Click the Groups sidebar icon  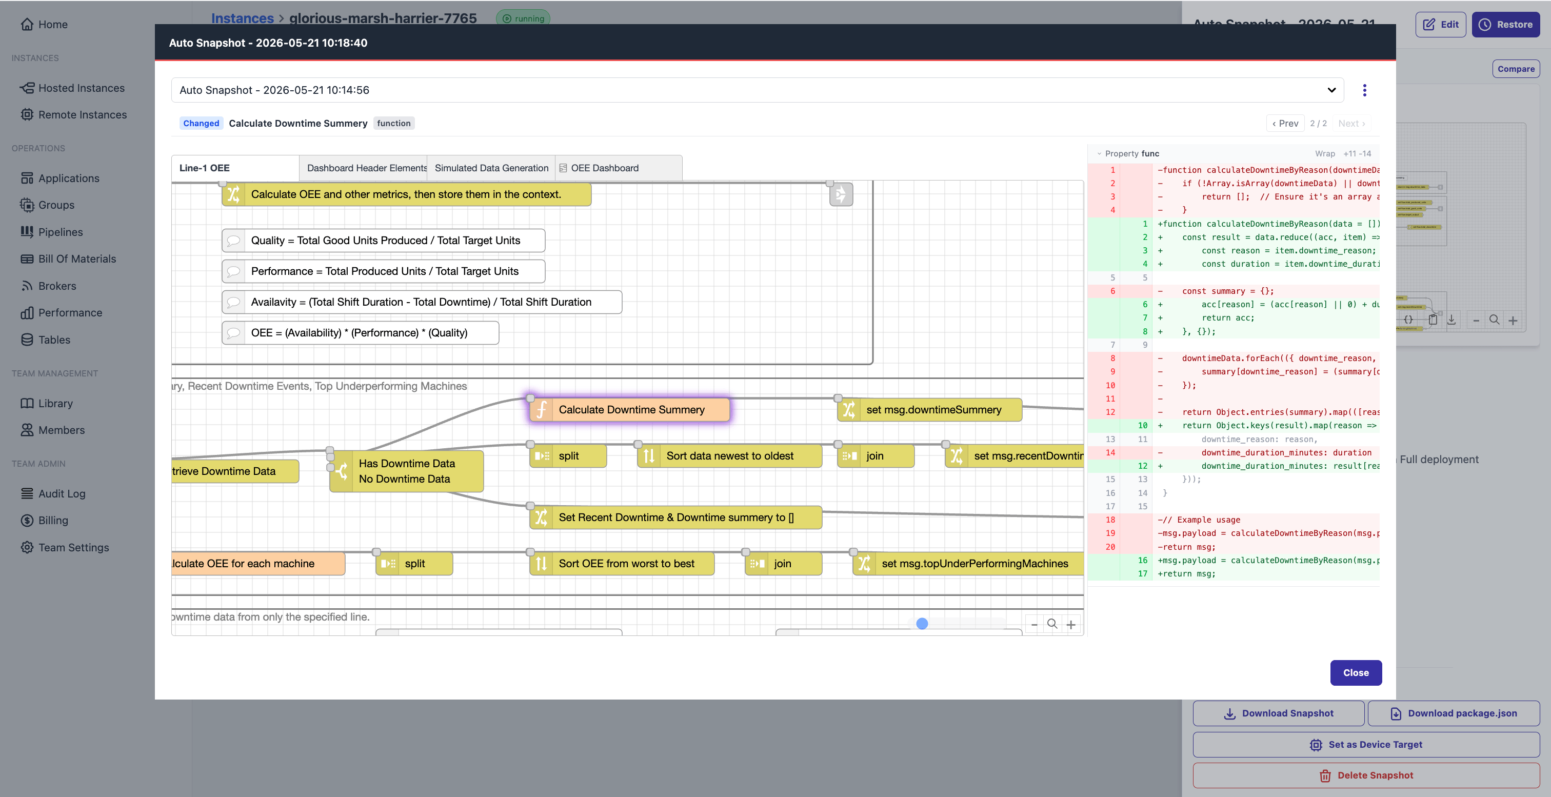[27, 205]
